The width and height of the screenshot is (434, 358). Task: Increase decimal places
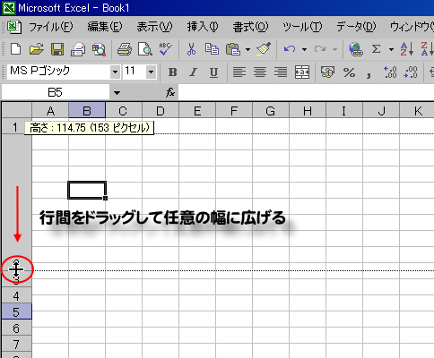(390, 72)
